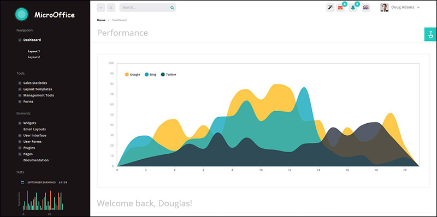
Task: Click the September earnings bar chart
Action: [x=43, y=200]
